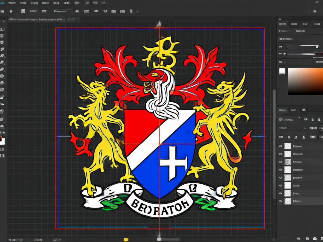
Task: Switch to the first tab of the upper right panel
Action: (282, 24)
